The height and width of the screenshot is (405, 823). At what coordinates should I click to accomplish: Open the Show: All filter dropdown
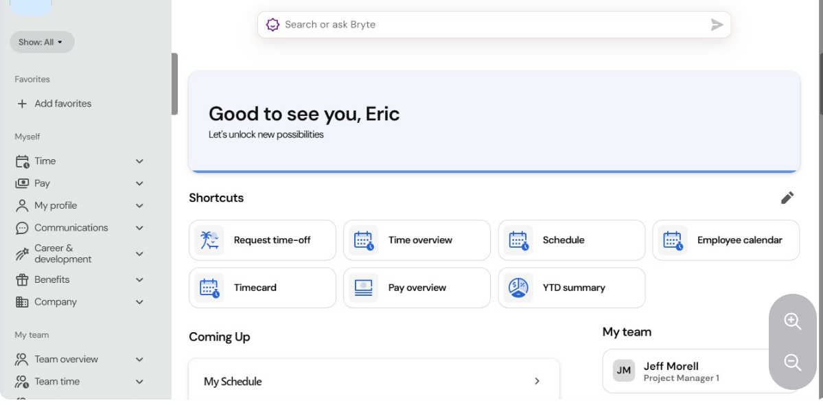click(x=42, y=42)
